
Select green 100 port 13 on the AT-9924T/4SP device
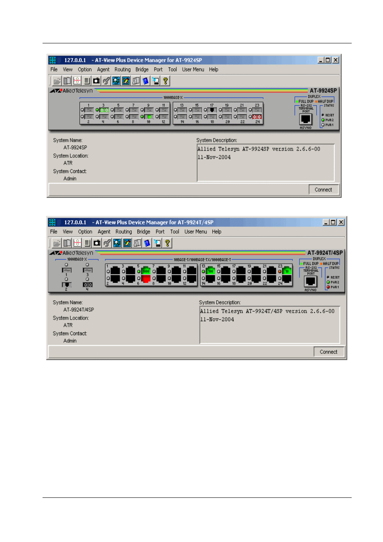pos(210,271)
